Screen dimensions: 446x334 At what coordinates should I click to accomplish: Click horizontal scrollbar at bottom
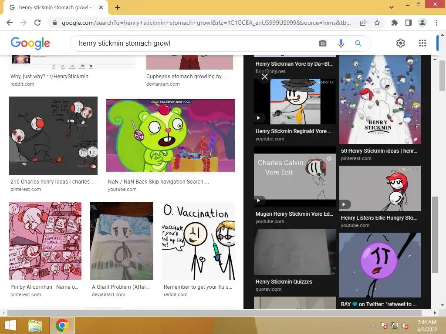click(x=214, y=313)
